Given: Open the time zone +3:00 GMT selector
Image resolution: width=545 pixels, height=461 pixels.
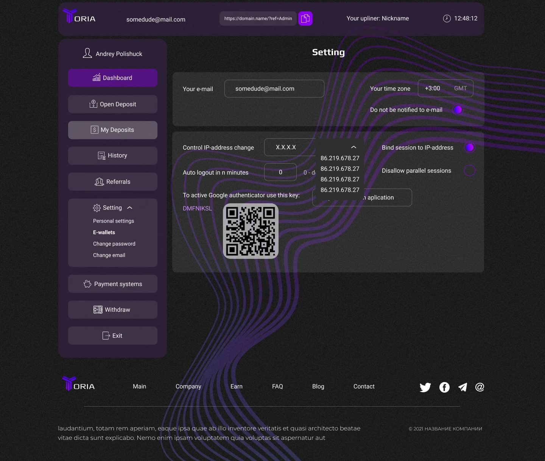Looking at the screenshot, I should pos(445,88).
